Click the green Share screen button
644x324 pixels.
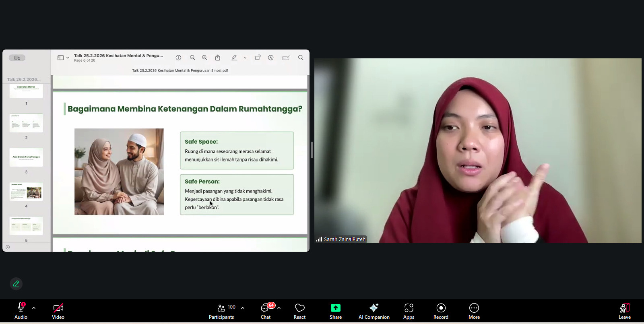pos(335,311)
